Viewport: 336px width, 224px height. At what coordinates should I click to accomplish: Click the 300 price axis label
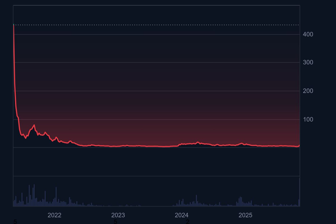pyautogui.click(x=308, y=62)
